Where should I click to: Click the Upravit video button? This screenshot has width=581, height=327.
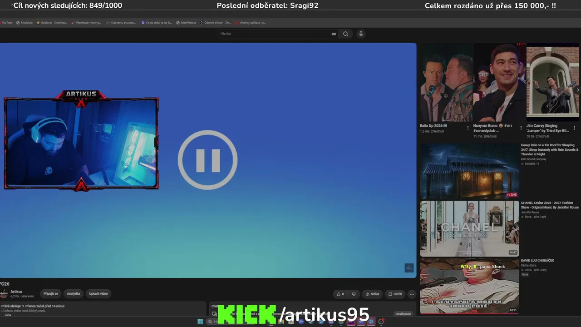pyautogui.click(x=98, y=294)
